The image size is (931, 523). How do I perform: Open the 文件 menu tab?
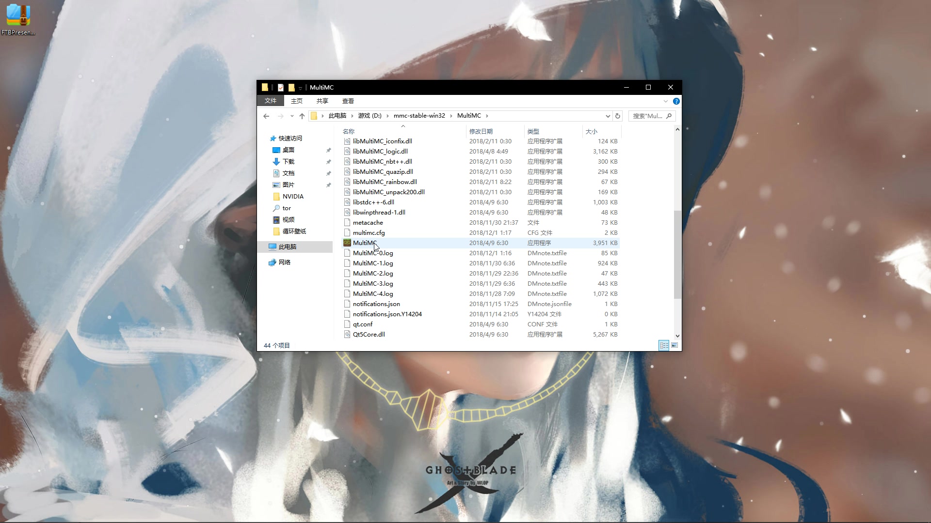pyautogui.click(x=270, y=101)
